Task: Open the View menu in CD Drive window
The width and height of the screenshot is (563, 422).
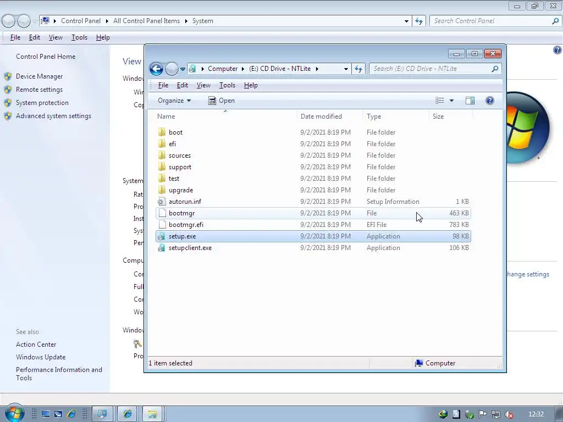Action: (x=203, y=85)
